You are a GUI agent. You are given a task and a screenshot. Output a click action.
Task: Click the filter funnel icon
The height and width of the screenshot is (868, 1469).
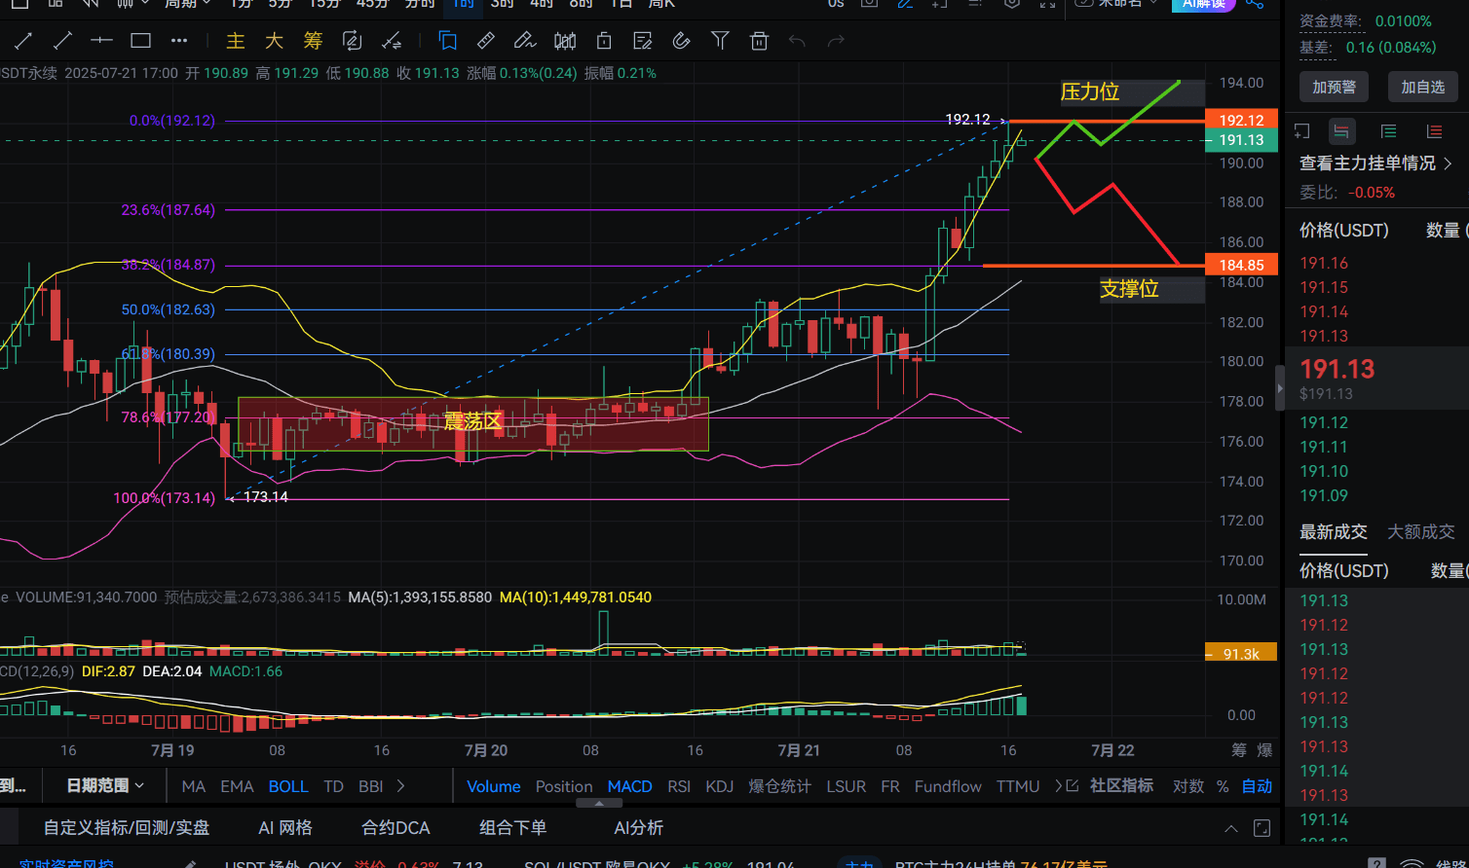click(x=720, y=41)
